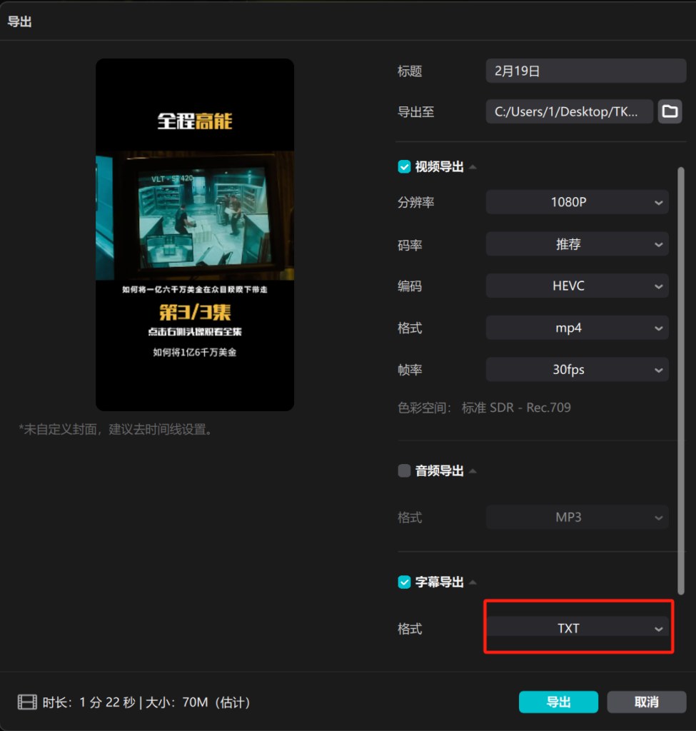Open the video 格式 mp4 dropdown
This screenshot has width=696, height=731.
[x=577, y=328]
